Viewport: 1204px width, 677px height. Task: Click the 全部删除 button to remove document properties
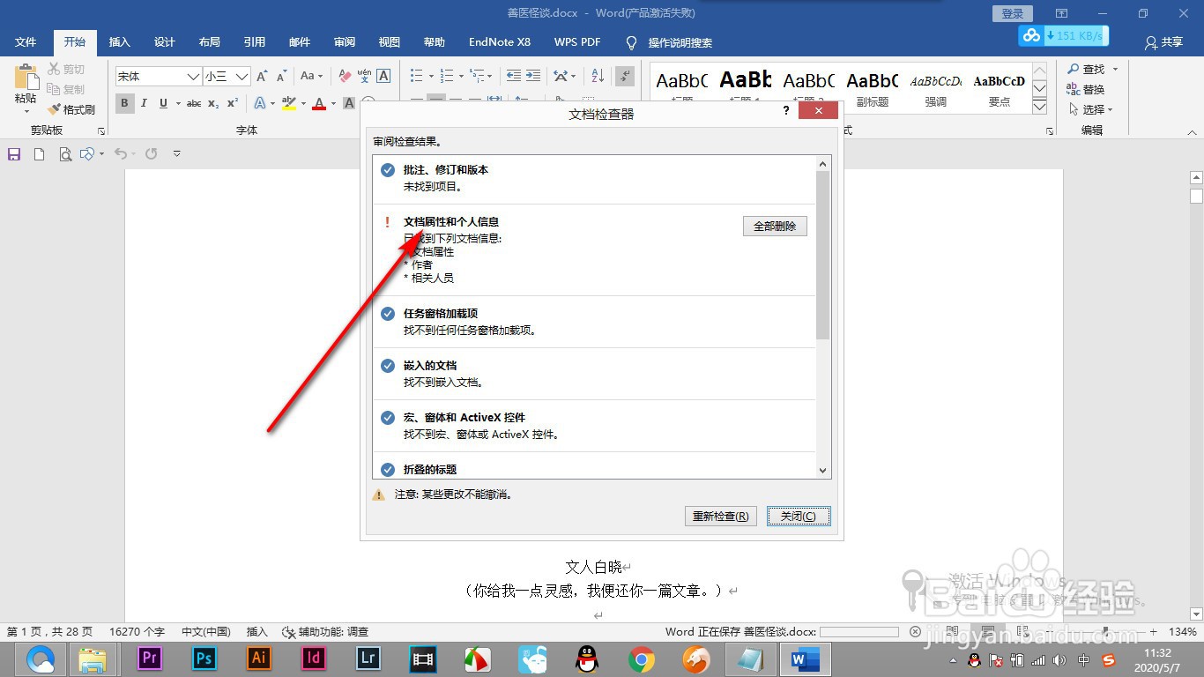[774, 226]
